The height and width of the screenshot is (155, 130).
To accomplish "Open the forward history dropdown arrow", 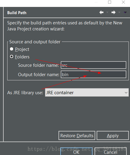I will point(119,12).
